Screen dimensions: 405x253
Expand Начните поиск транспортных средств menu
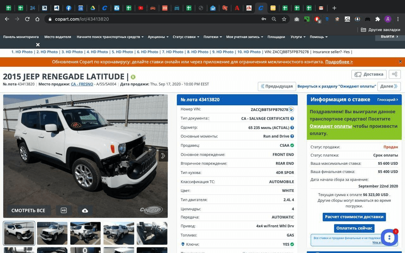click(110, 37)
